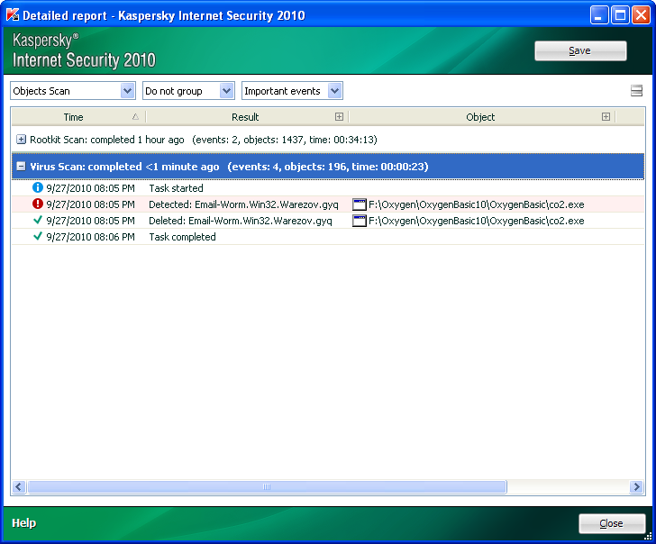656x544 pixels.
Task: Expand the Result column plus box
Action: pos(340,117)
